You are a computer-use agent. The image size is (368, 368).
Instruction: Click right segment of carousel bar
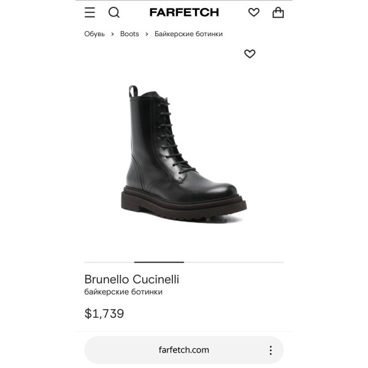pyautogui.click(x=234, y=262)
